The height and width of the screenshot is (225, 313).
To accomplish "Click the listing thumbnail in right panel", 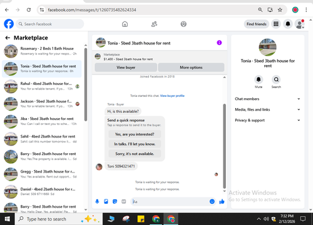I will pyautogui.click(x=267, y=47).
